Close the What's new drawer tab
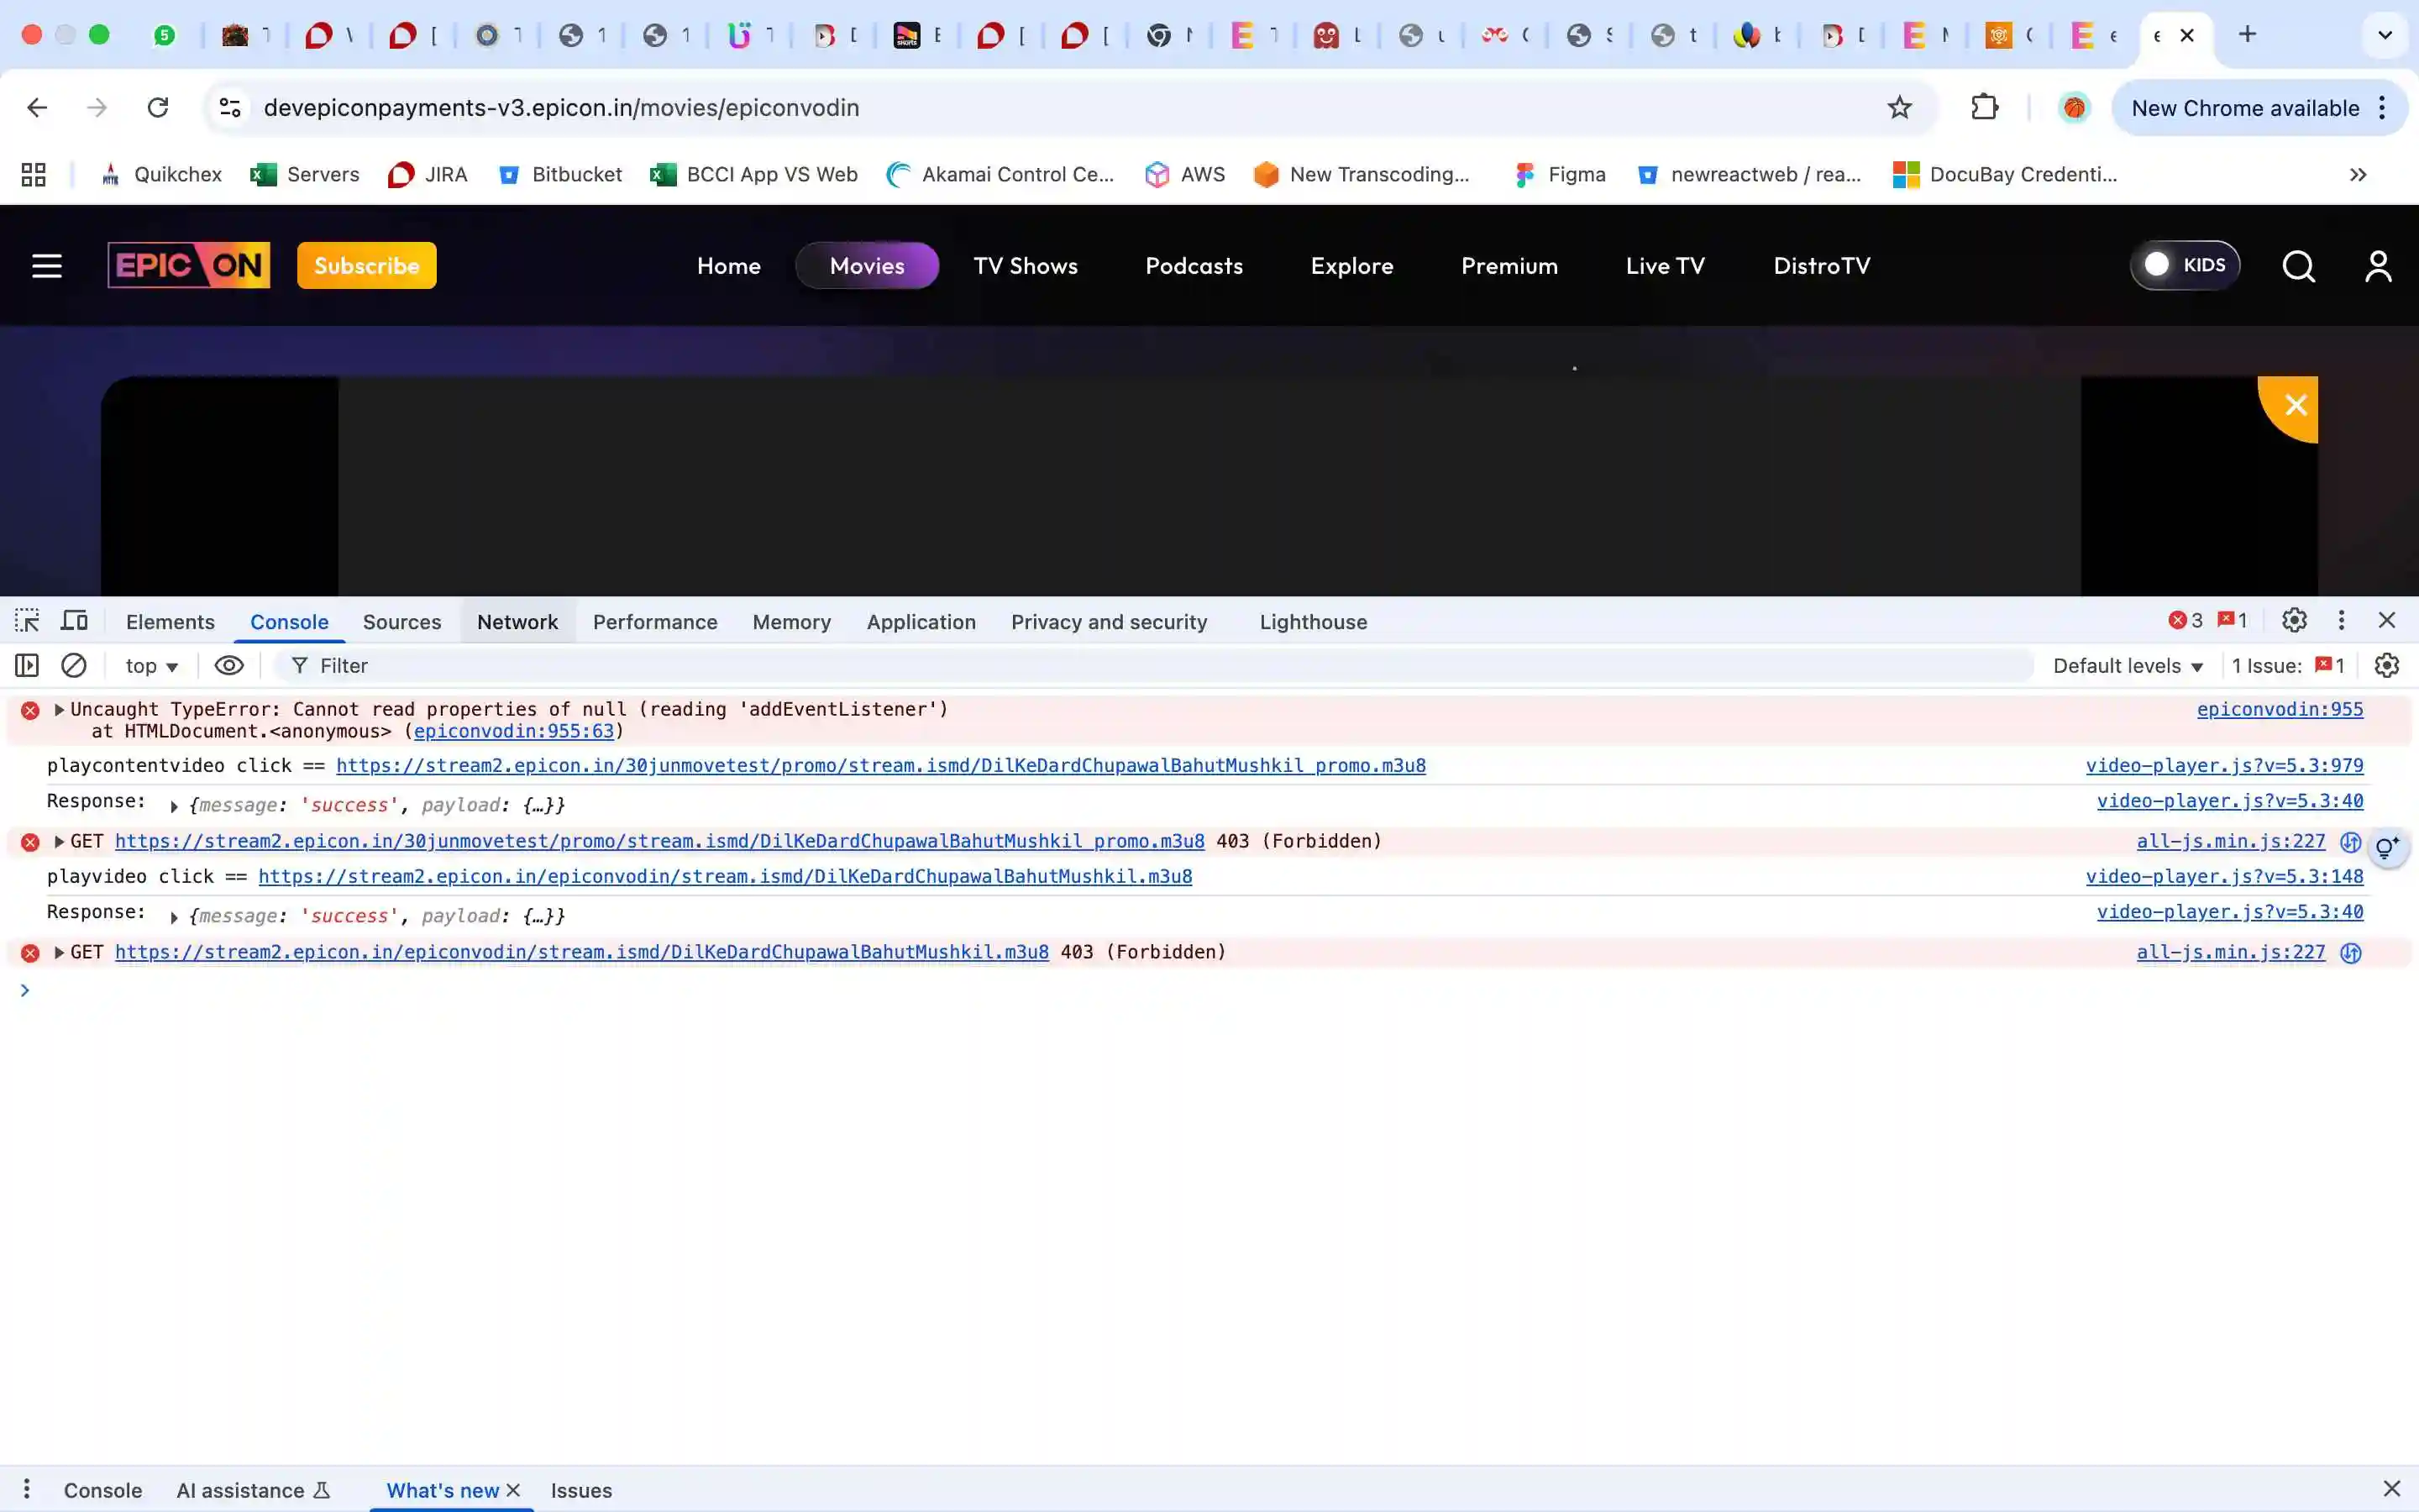The image size is (2419, 1512). (514, 1490)
